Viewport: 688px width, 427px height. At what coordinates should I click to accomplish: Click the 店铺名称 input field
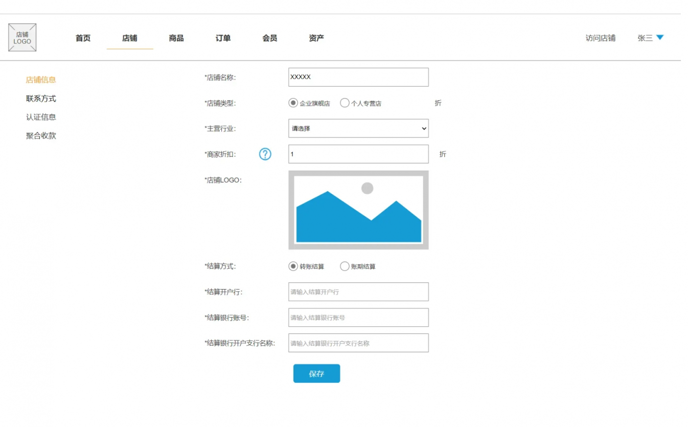[359, 77]
